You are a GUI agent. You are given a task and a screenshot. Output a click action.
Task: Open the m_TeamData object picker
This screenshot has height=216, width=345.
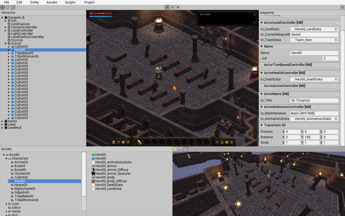pyautogui.click(x=336, y=40)
